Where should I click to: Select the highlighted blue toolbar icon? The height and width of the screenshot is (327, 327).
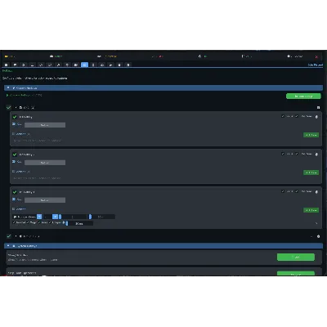click(x=84, y=65)
